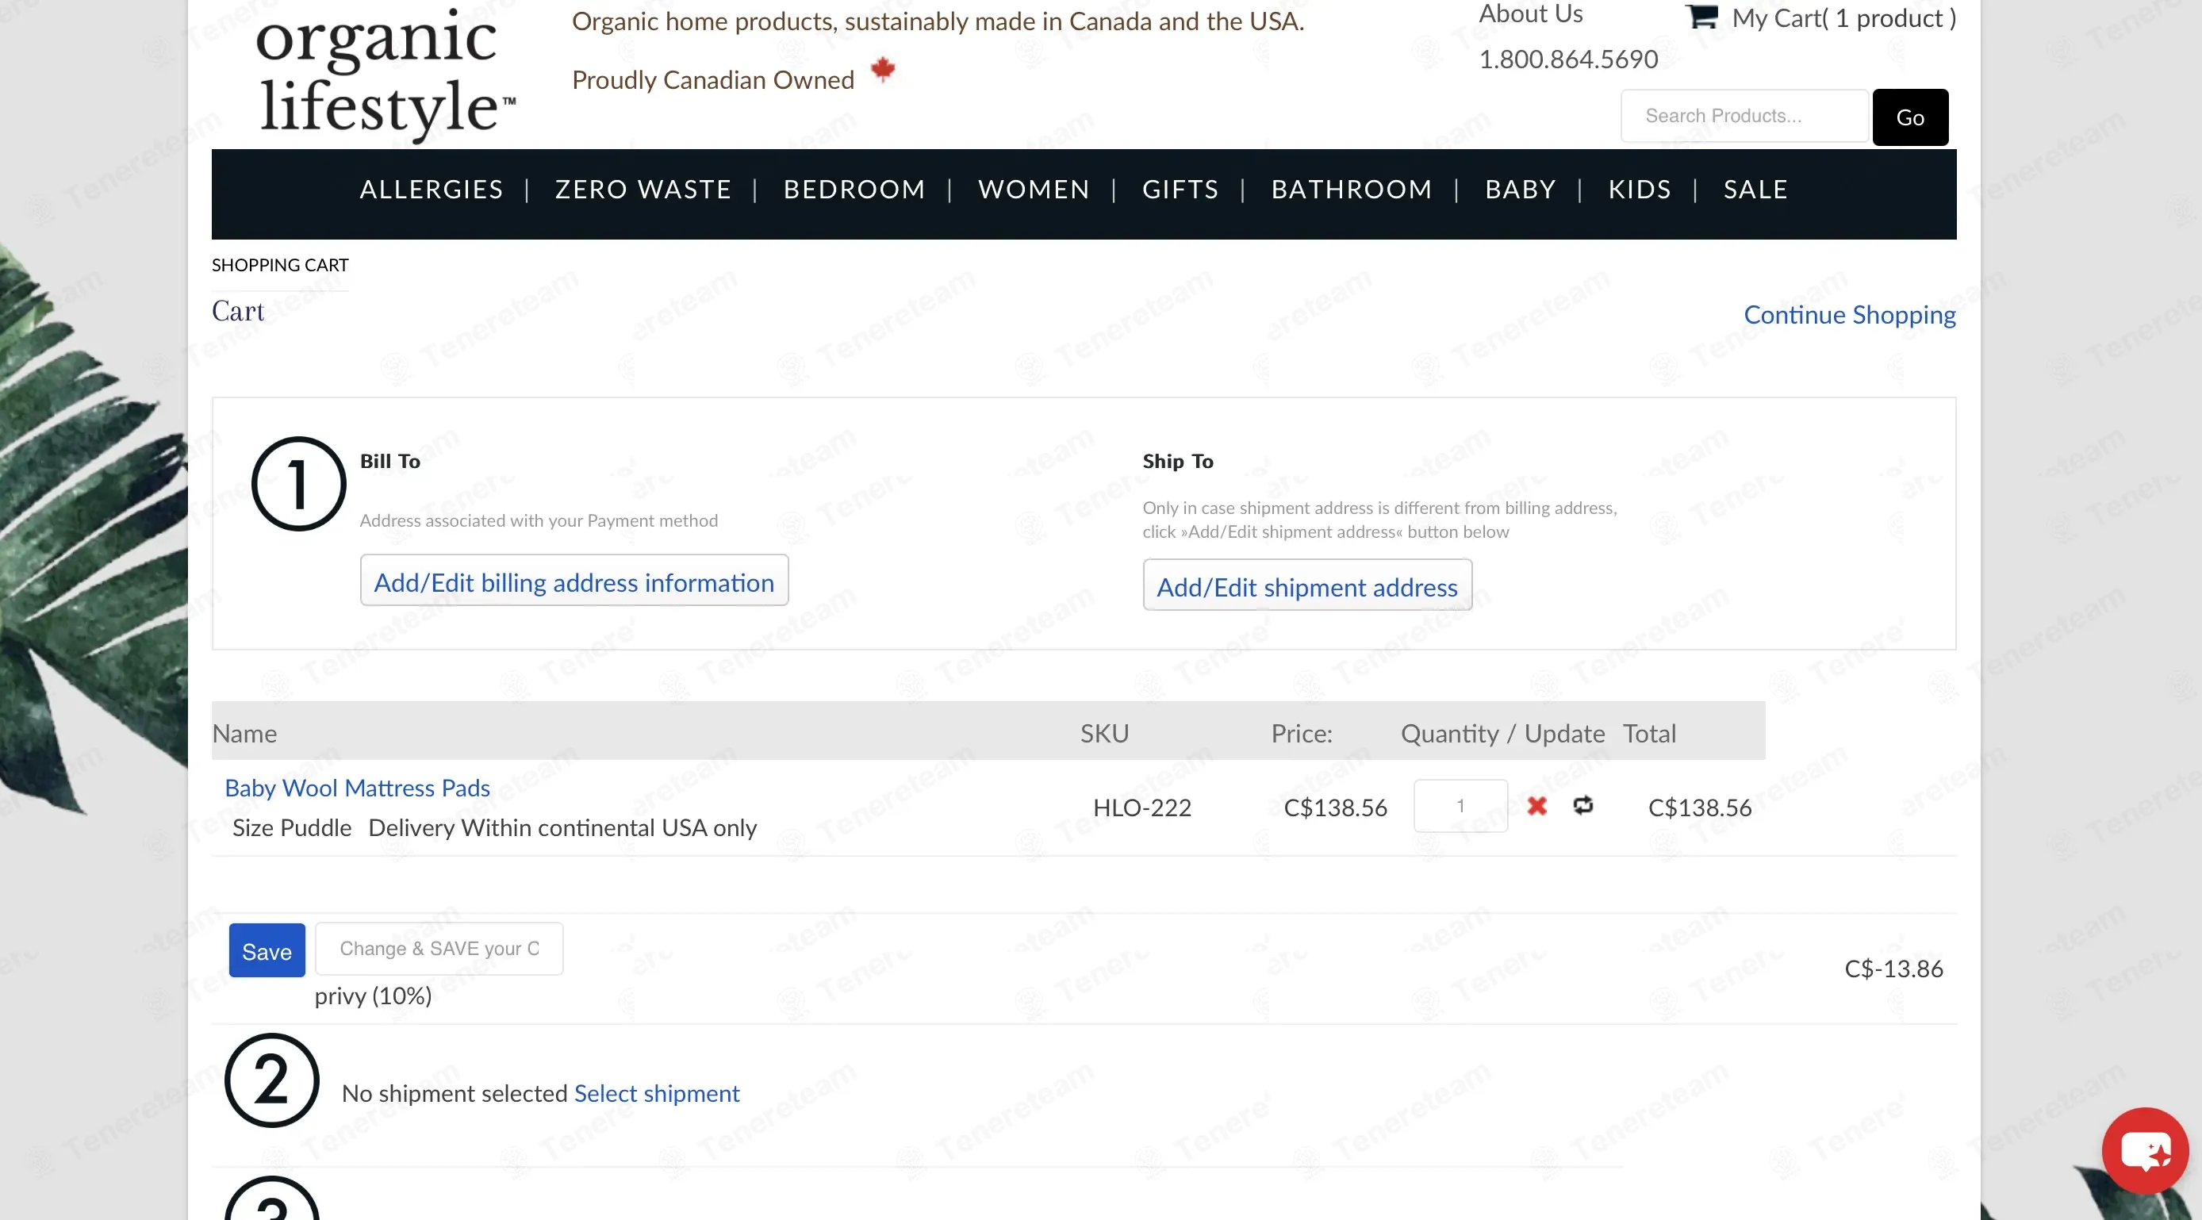Click Continue Shopping
This screenshot has width=2202, height=1220.
(1850, 315)
